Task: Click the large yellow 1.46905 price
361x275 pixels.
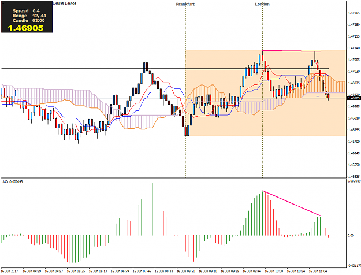Action: 25,28
